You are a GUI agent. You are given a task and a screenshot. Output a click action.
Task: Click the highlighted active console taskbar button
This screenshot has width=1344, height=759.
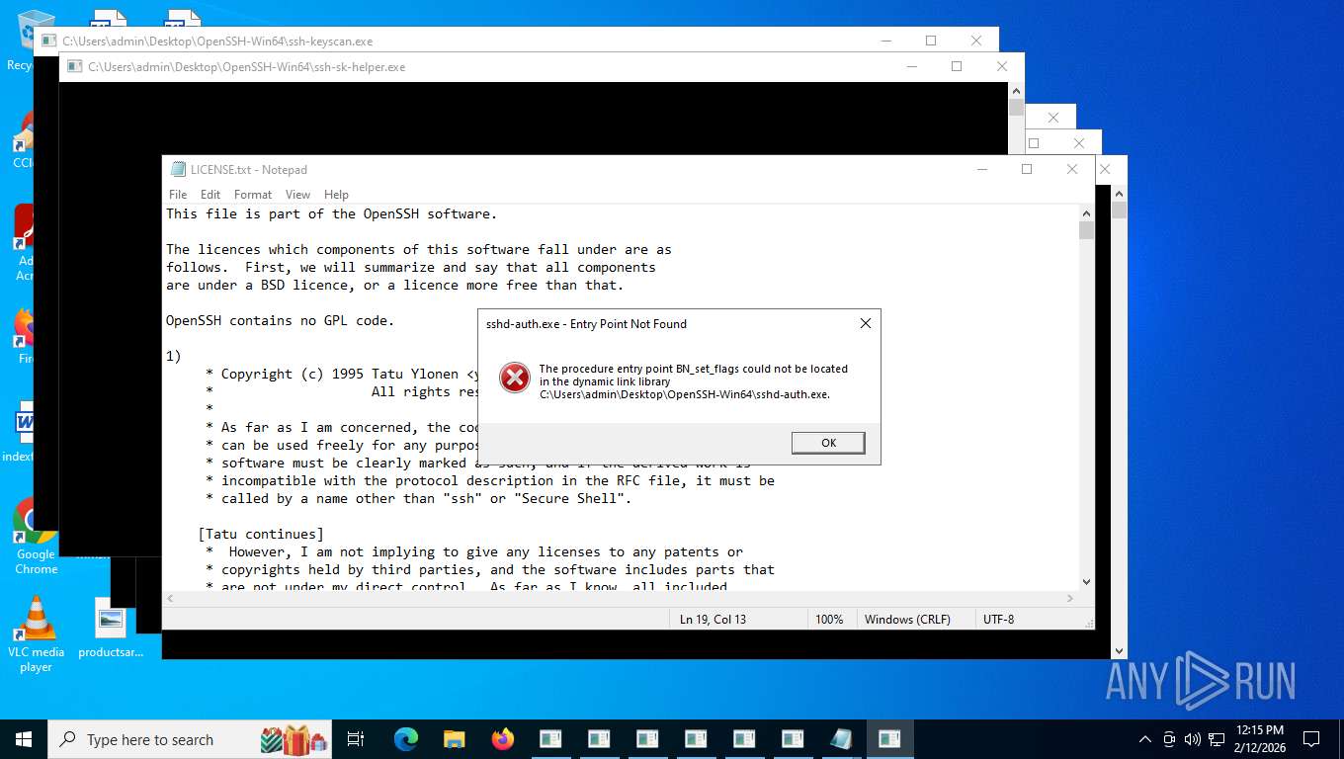click(889, 739)
